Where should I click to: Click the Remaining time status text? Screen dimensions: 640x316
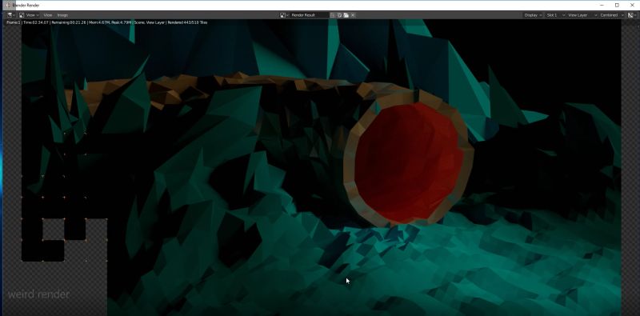(x=69, y=22)
